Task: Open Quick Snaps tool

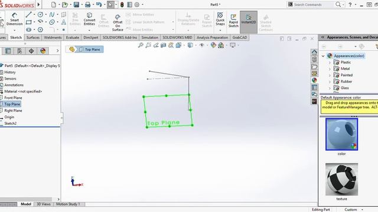Action: [220, 19]
